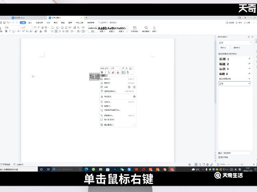
Task: Click the Underline icon in the ribbon
Action: pos(13,31)
